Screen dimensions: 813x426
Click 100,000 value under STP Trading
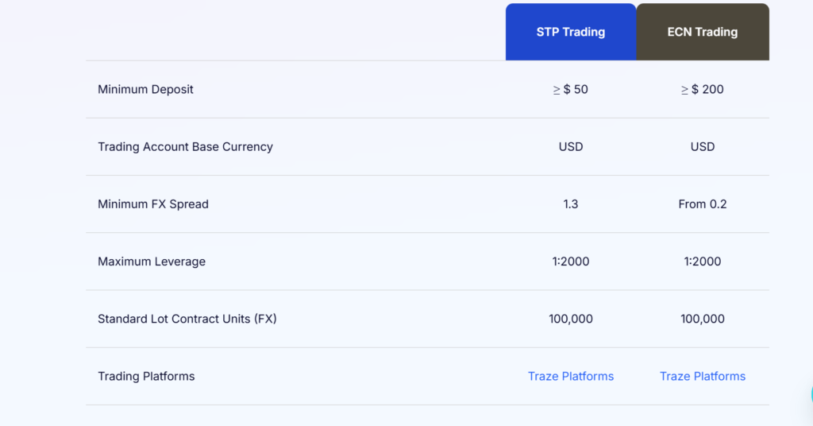571,319
